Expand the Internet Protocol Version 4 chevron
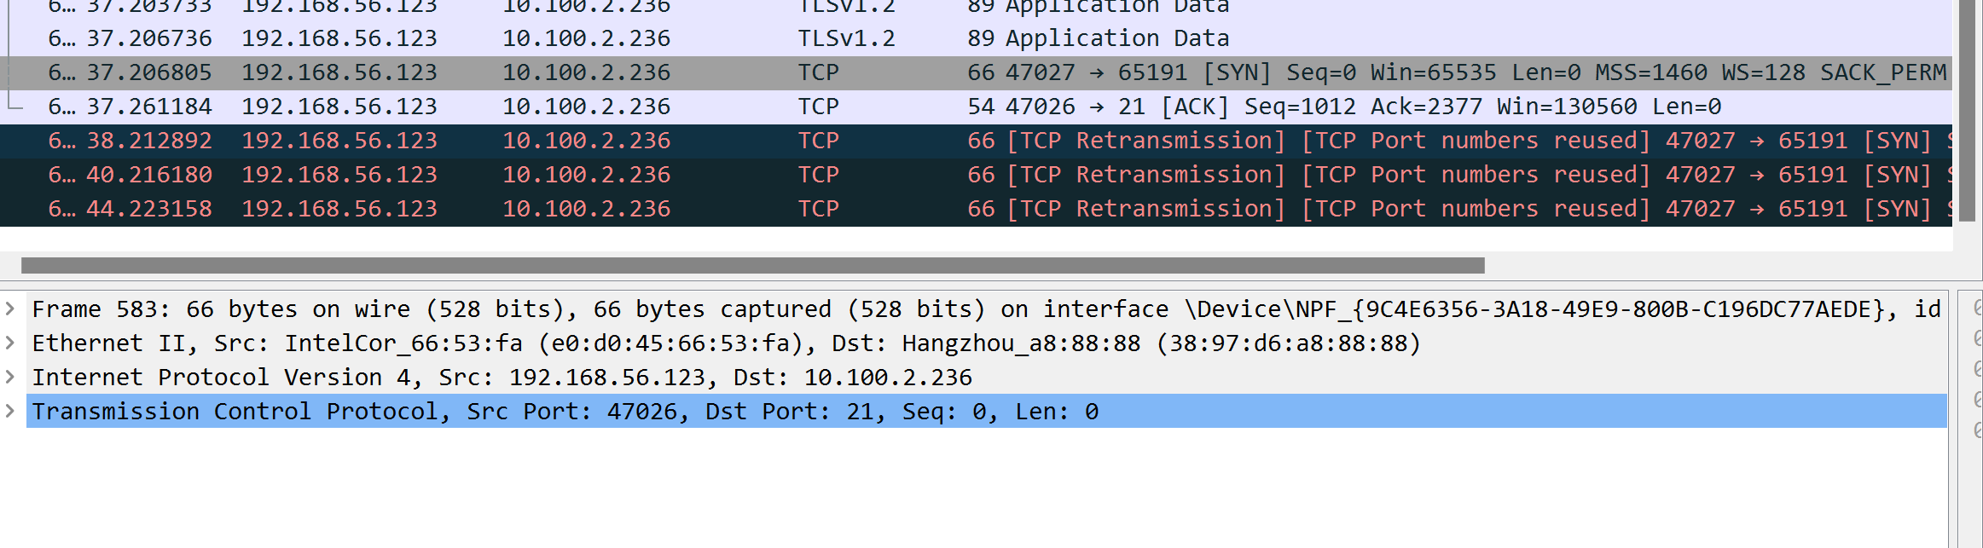 click(10, 377)
